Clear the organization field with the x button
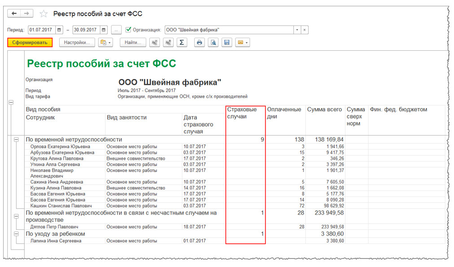454x267 pixels. point(305,30)
